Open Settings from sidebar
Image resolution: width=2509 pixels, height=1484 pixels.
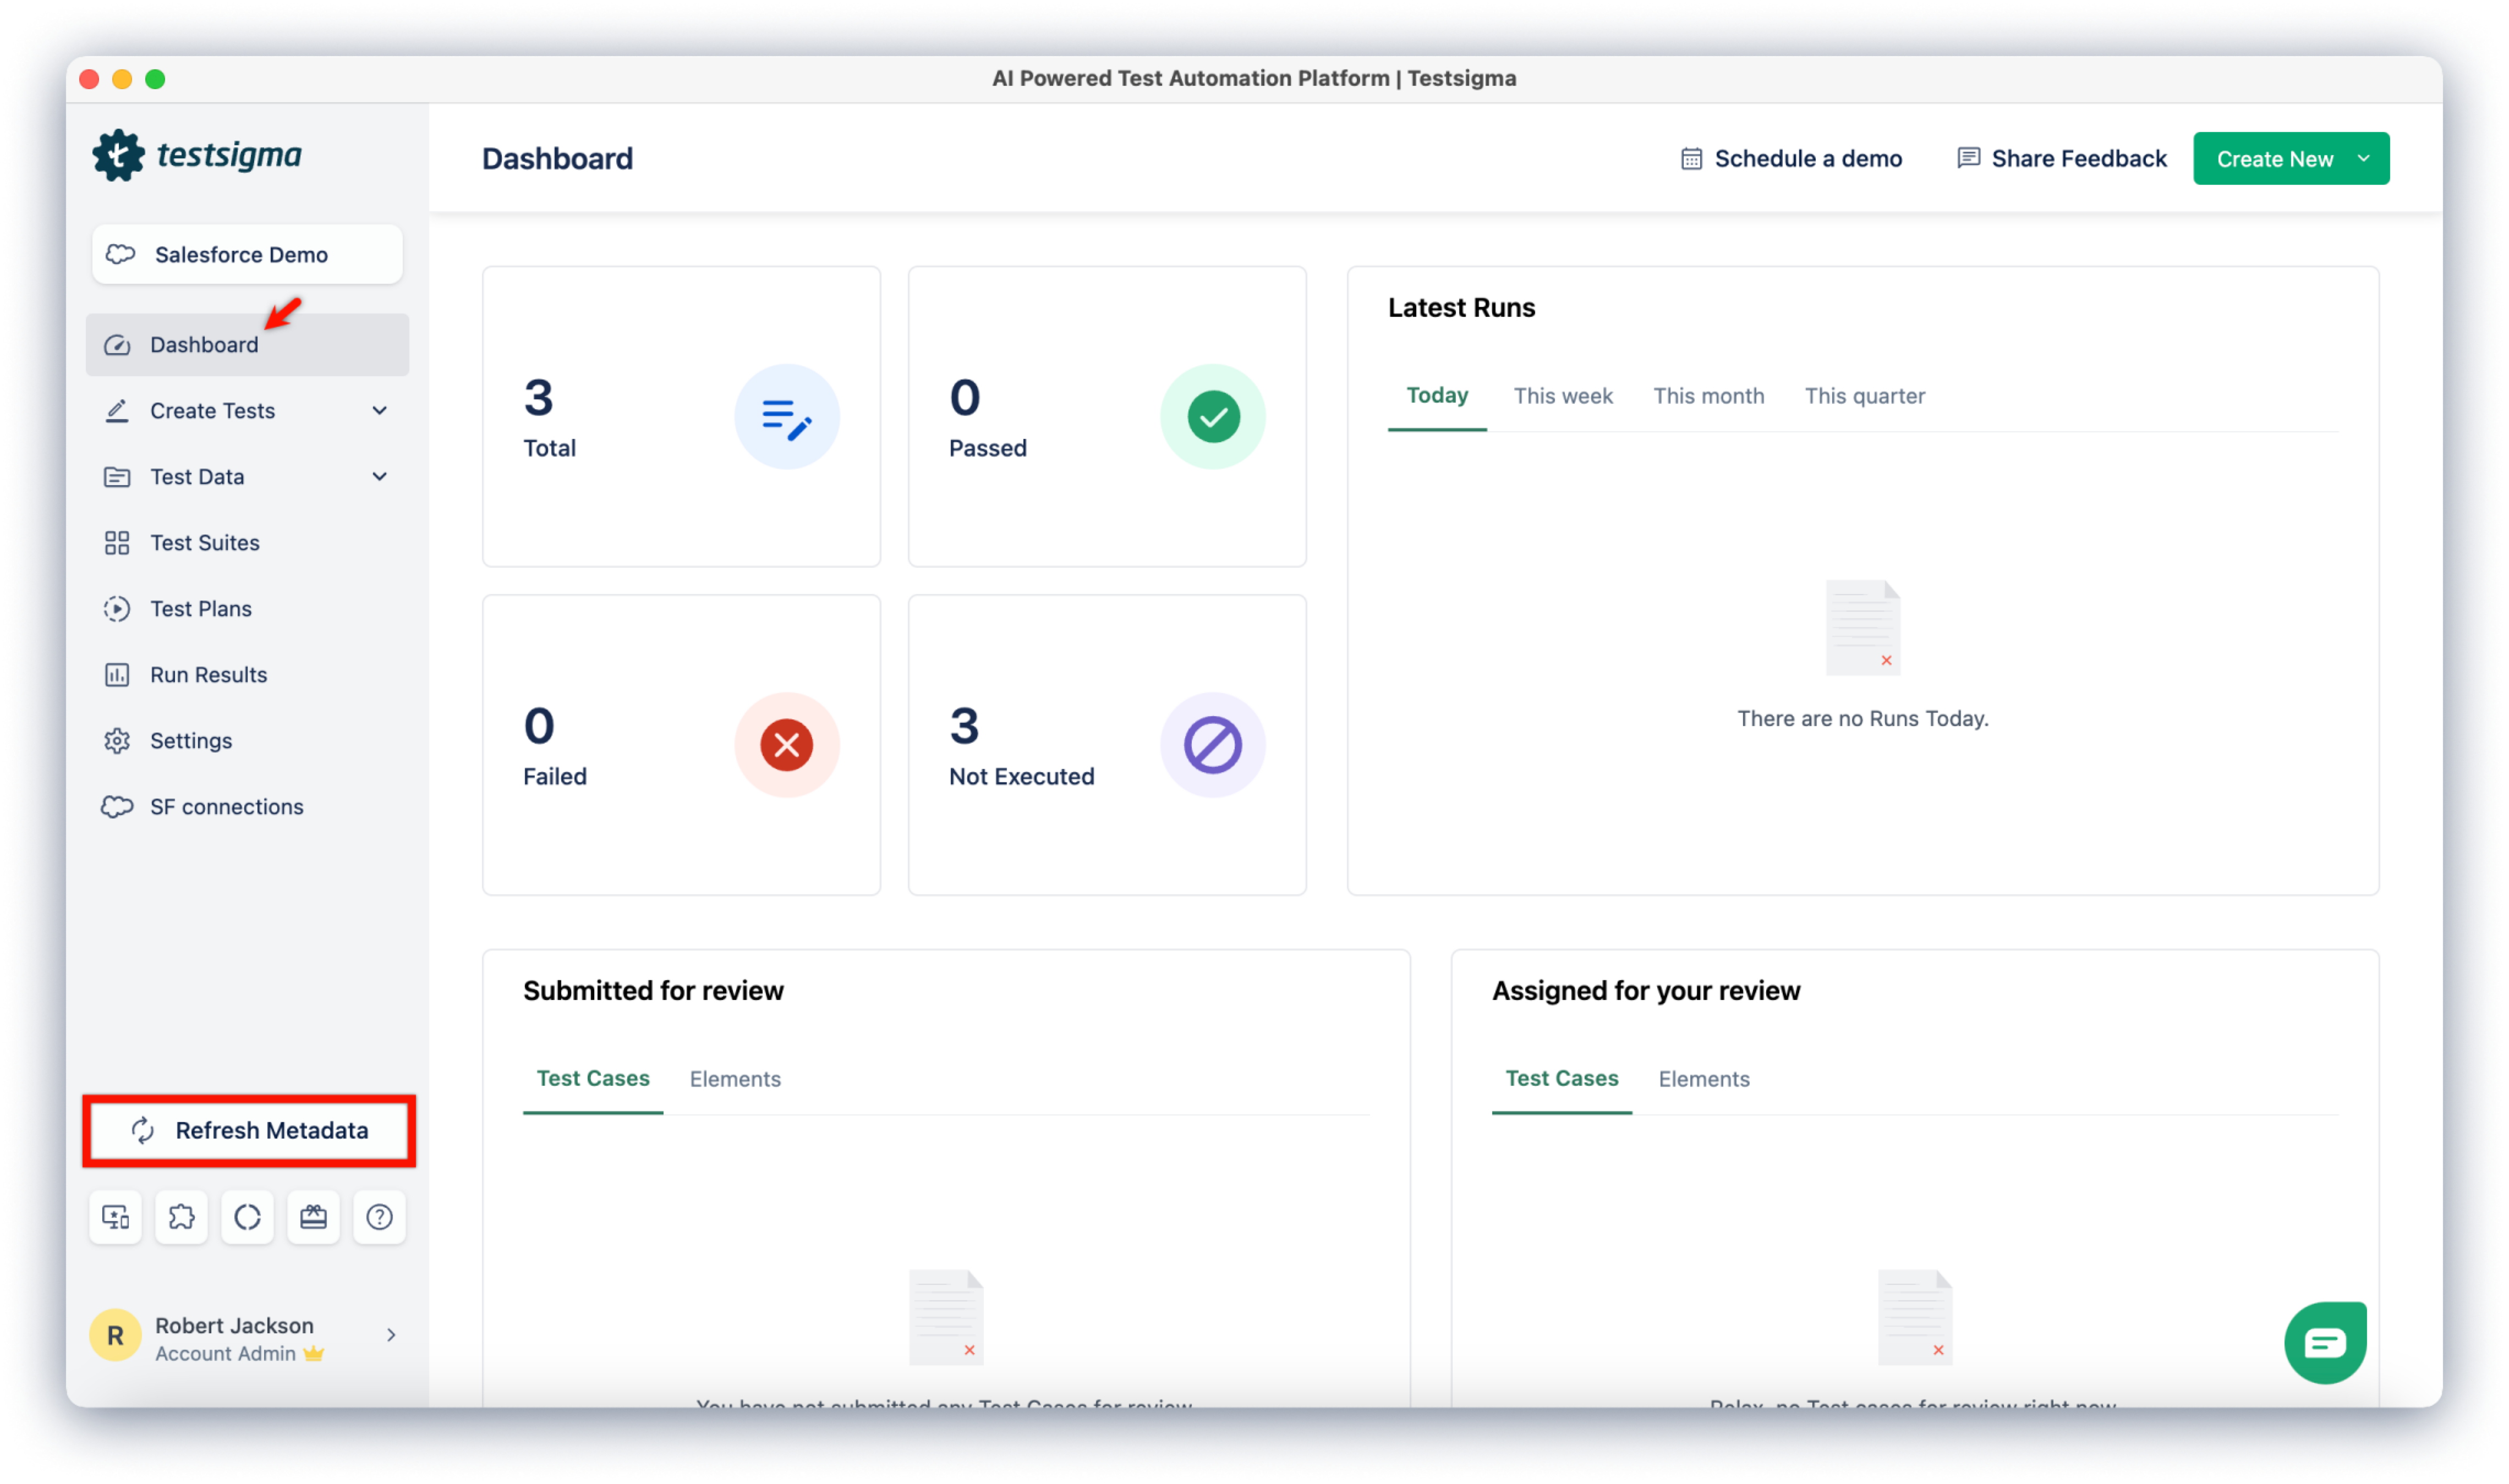coord(247,741)
